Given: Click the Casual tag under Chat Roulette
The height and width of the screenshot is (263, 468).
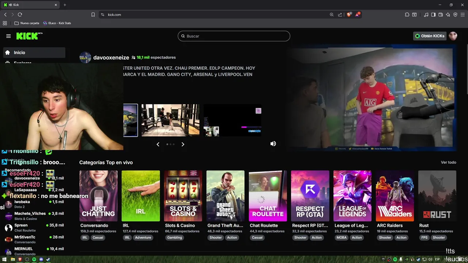Looking at the screenshot, I should (257, 237).
